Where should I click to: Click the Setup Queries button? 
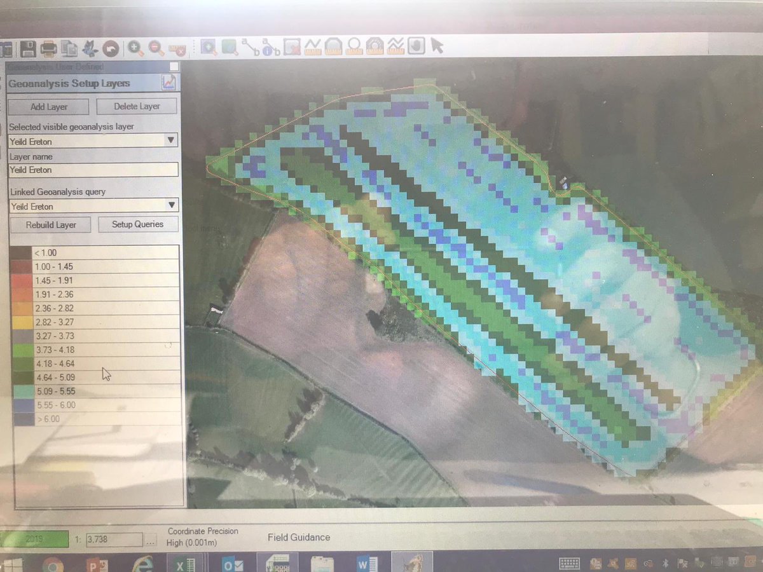(138, 224)
